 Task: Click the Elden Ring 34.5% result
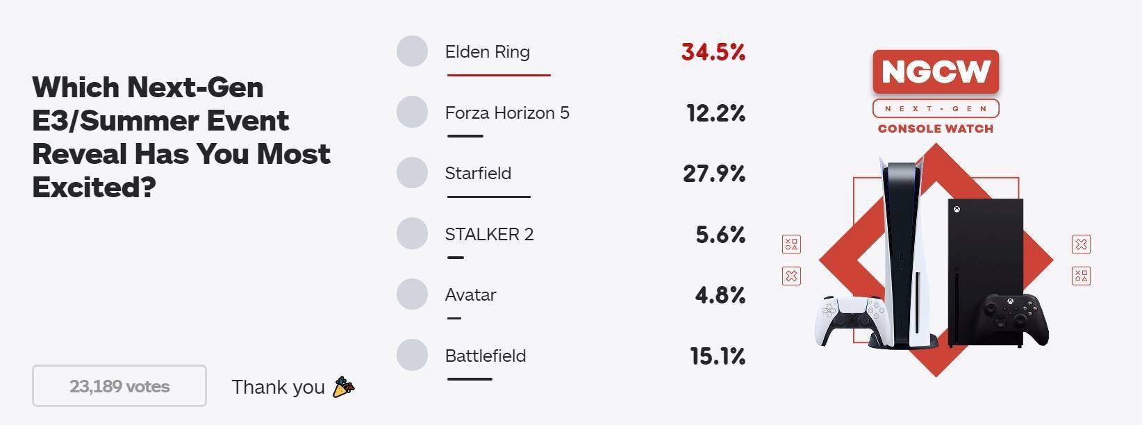click(x=713, y=51)
